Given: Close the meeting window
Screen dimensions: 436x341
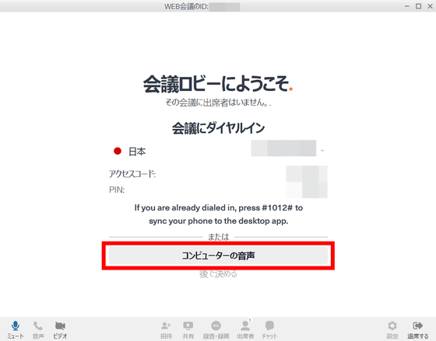Looking at the screenshot, I should (x=430, y=6).
